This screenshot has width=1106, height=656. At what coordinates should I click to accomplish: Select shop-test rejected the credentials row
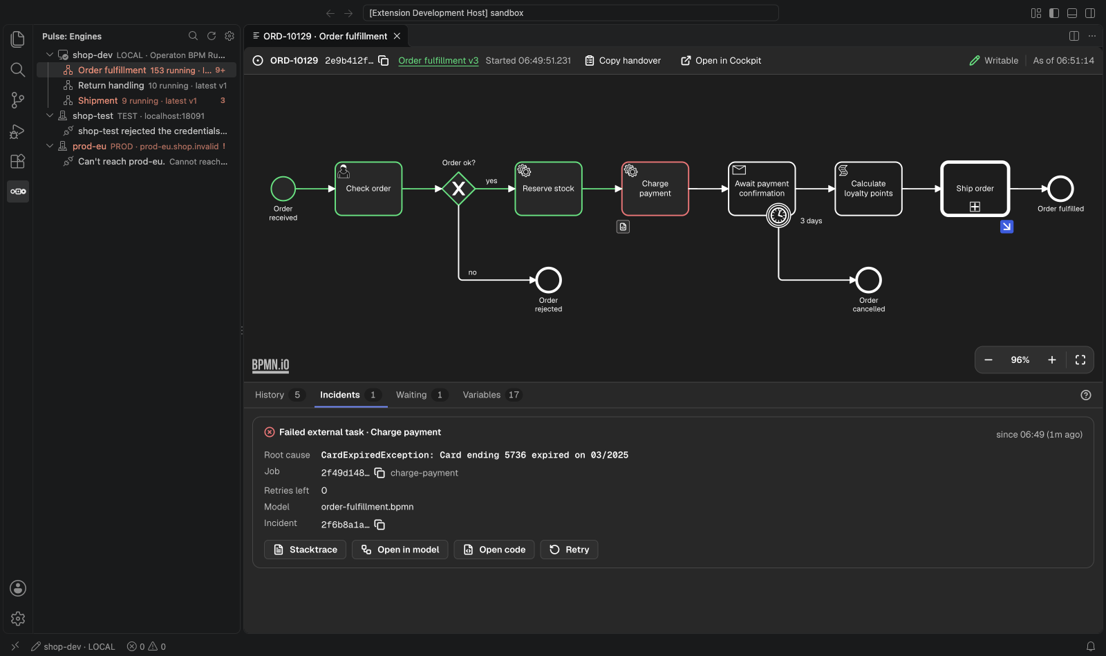tap(136, 131)
